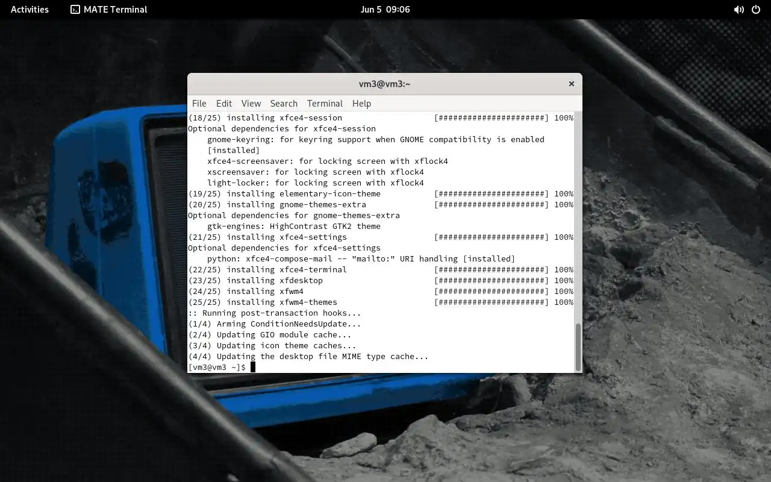Click the terminal icon beside MATE Terminal

[75, 9]
